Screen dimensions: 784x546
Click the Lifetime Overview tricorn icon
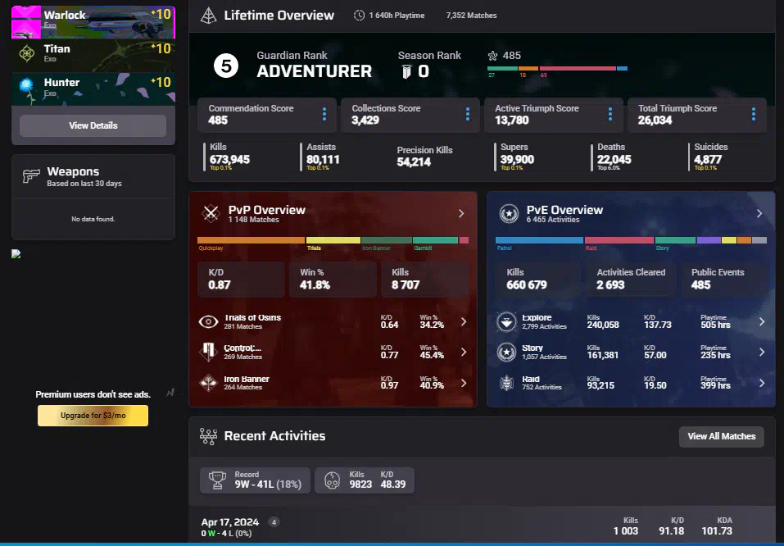coord(209,16)
